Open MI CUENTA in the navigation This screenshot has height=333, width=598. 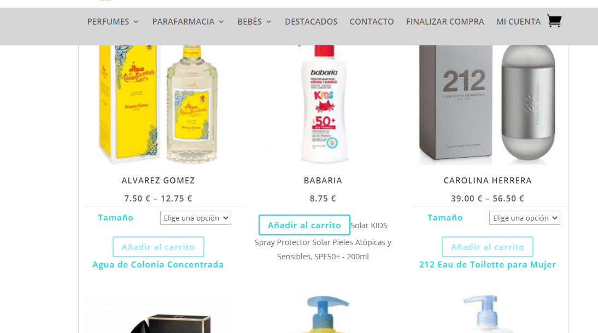pos(518,22)
